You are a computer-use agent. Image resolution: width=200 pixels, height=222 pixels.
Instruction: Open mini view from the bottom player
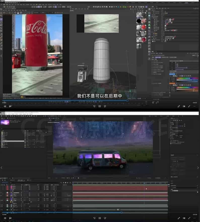pyautogui.click(x=184, y=218)
